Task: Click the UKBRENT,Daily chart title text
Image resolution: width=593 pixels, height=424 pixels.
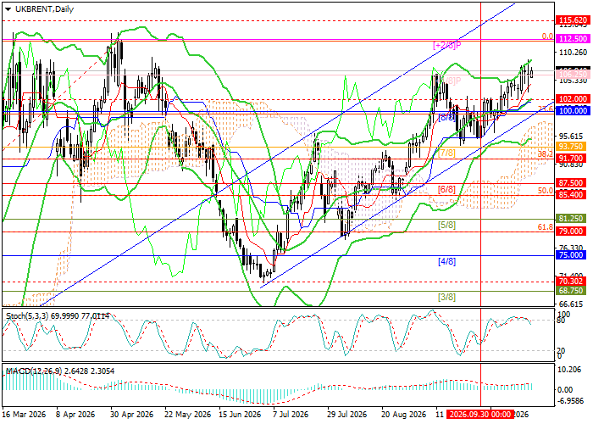Action: click(45, 9)
